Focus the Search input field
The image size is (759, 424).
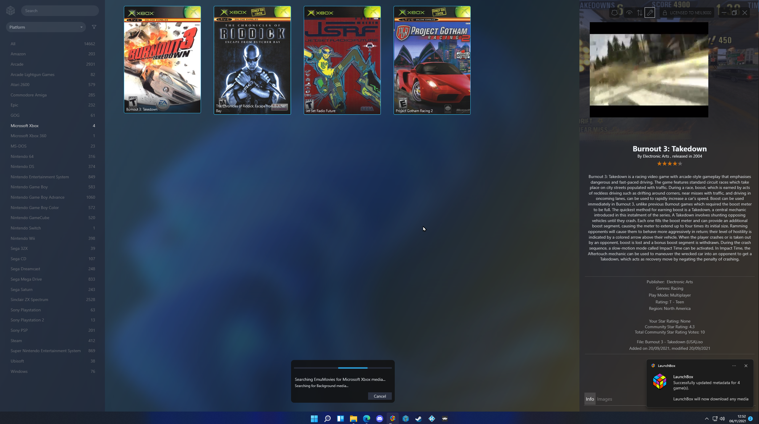(60, 11)
